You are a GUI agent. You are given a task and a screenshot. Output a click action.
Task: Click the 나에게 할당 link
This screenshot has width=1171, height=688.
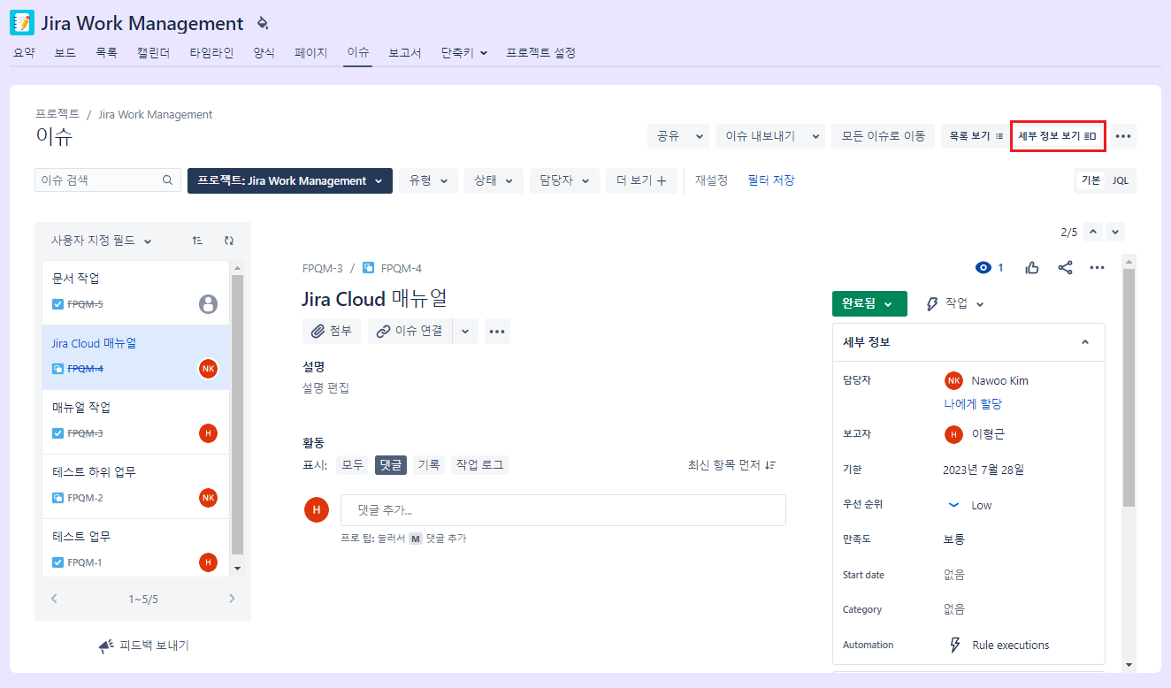tap(973, 404)
